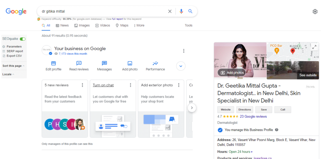
Task: Expand more business profile actions chevron
Action: 181,66
